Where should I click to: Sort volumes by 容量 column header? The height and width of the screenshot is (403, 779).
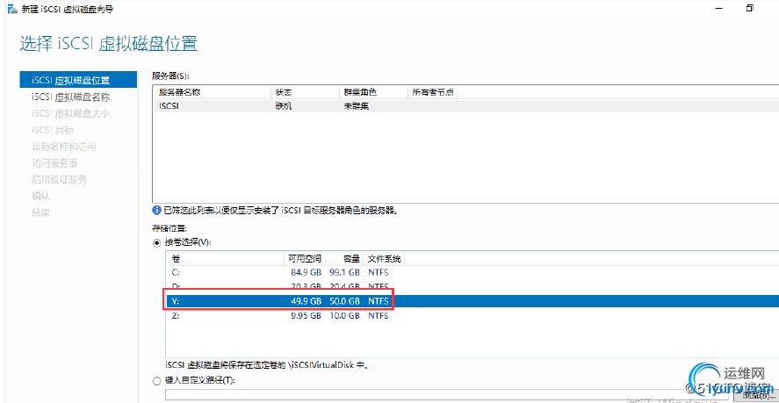[343, 259]
